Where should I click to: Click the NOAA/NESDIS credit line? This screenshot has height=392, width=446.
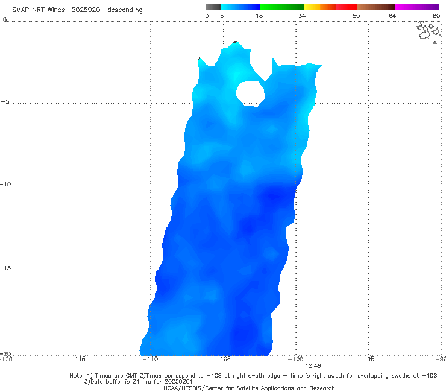(249, 388)
